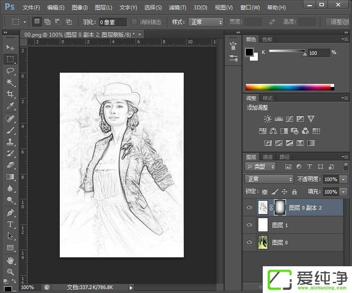Select the Crop tool

[10, 94]
